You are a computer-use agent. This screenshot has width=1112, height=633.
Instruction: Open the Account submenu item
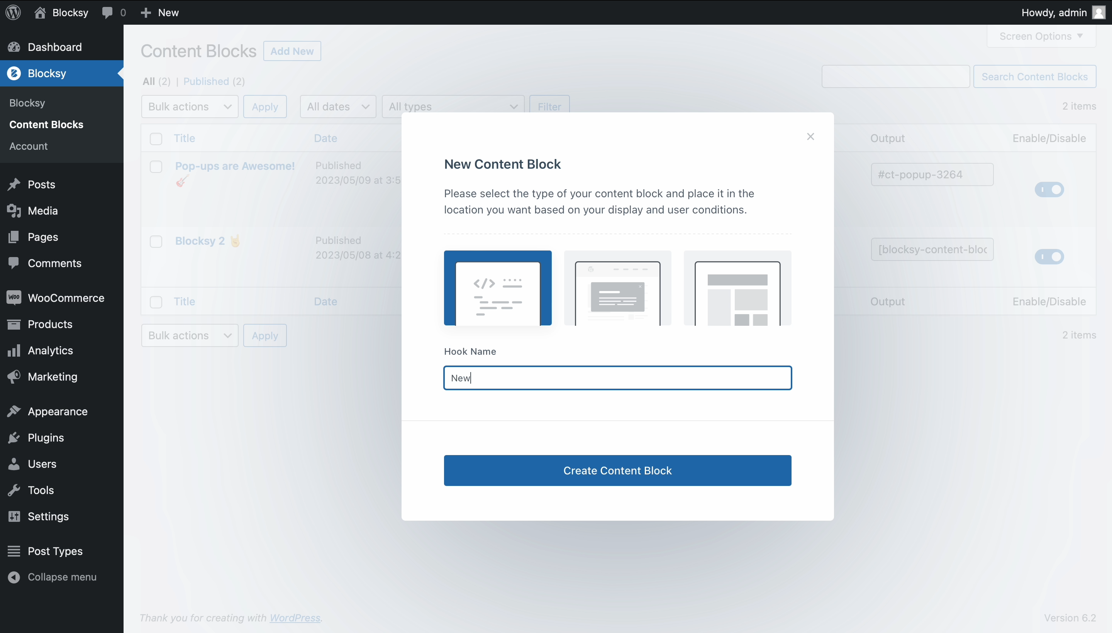click(x=28, y=146)
